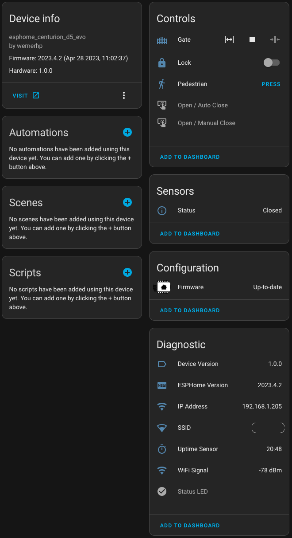
Task: Visit the device via VISIT link
Action: 26,95
